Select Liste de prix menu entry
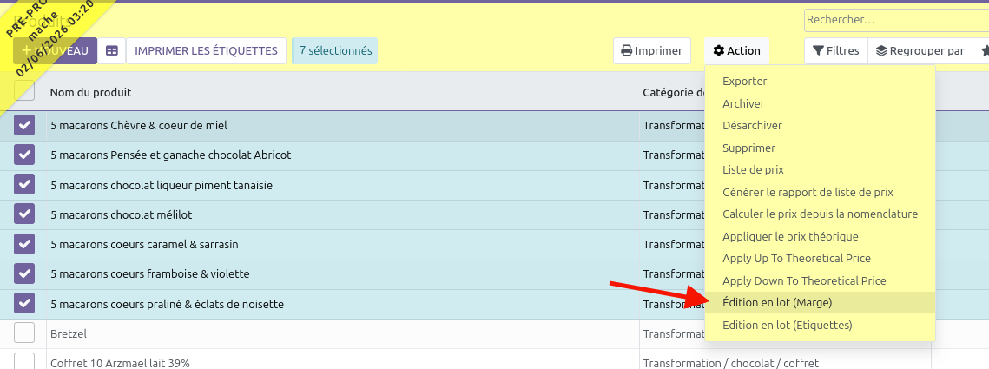This screenshot has width=989, height=369. pyautogui.click(x=820, y=170)
